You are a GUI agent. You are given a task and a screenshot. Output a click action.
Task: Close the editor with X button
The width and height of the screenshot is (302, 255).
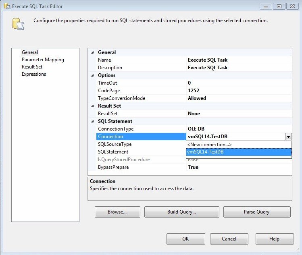click(x=292, y=6)
